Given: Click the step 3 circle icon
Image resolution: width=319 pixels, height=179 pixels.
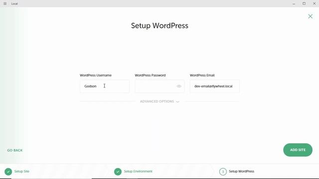Looking at the screenshot, I should tap(223, 172).
